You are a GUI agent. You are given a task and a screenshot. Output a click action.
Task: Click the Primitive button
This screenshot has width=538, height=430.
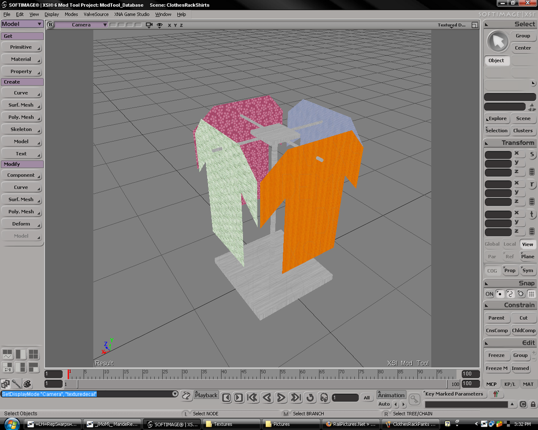coord(21,47)
